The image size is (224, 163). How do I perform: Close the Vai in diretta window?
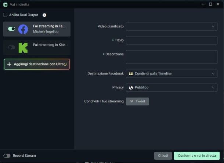coord(218,4)
